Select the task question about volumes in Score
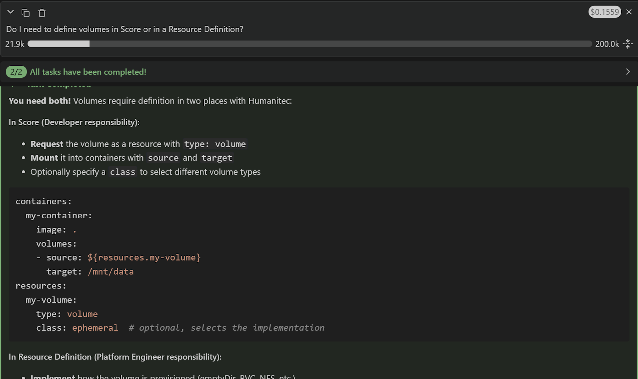The width and height of the screenshot is (638, 379). pyautogui.click(x=125, y=29)
